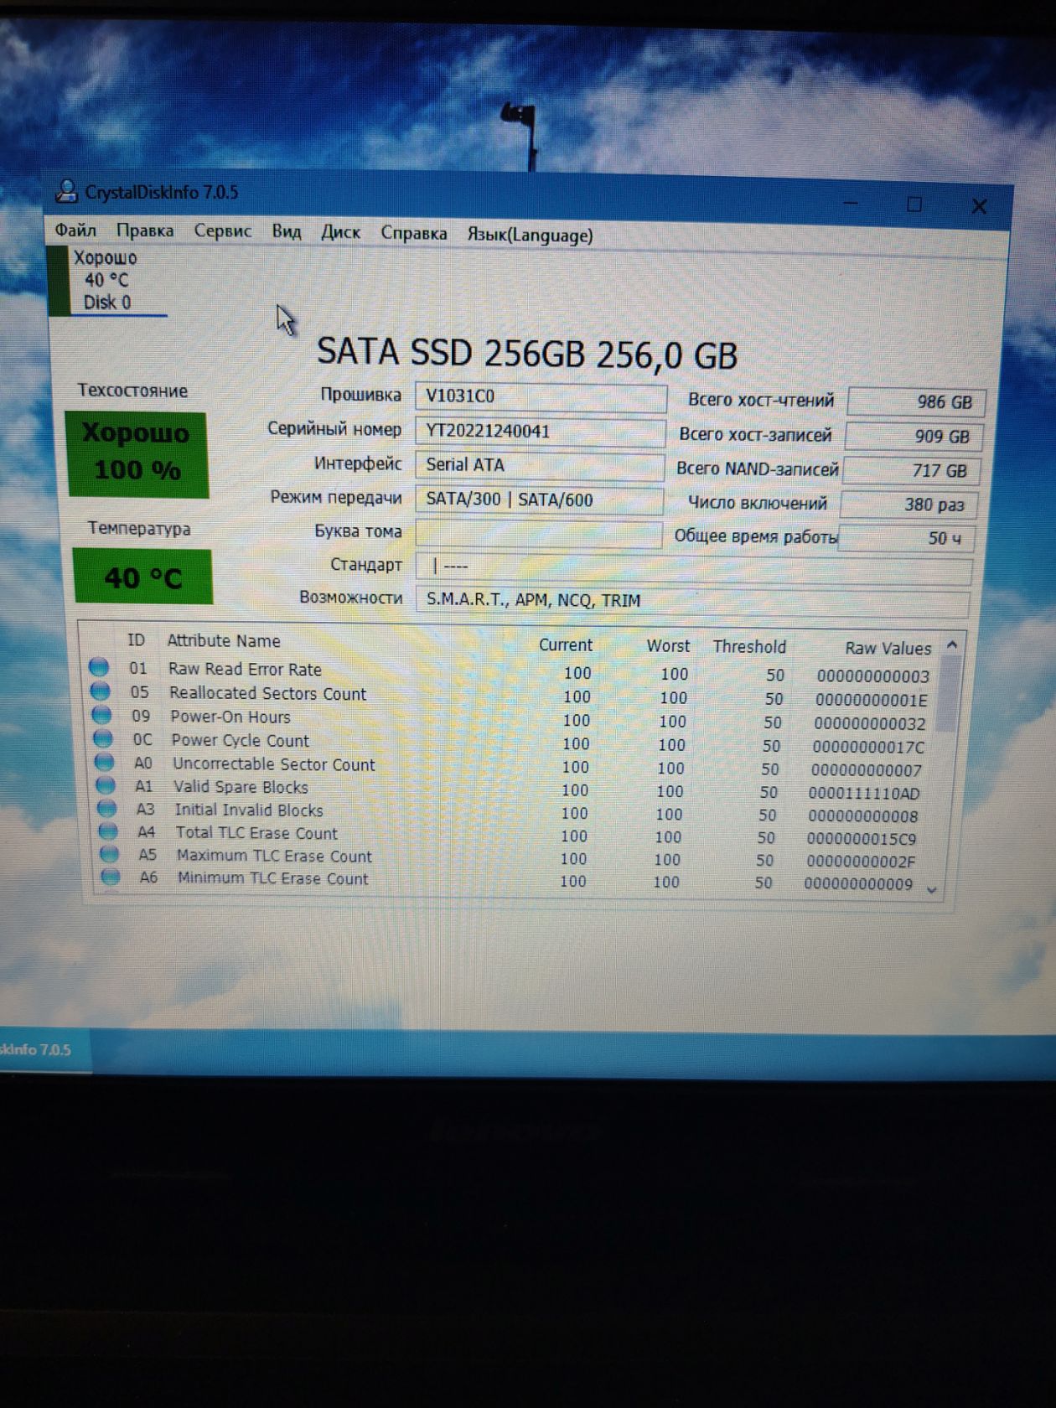Click the Current column header
The image size is (1056, 1408).
566,644
